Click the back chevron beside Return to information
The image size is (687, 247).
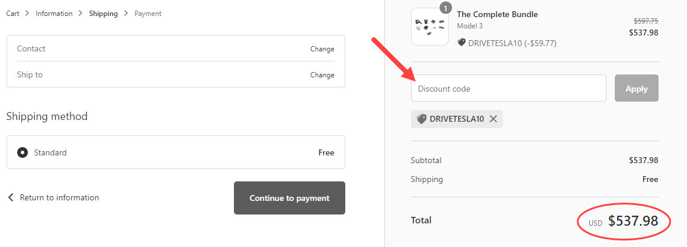pos(11,197)
